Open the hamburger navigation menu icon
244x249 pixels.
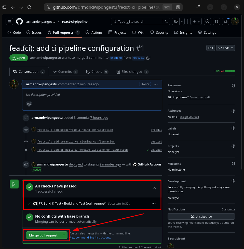(x=9, y=21)
